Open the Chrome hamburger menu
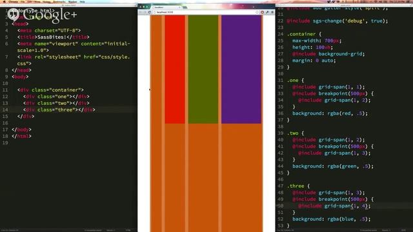This screenshot has width=413, height=232. pyautogui.click(x=272, y=12)
